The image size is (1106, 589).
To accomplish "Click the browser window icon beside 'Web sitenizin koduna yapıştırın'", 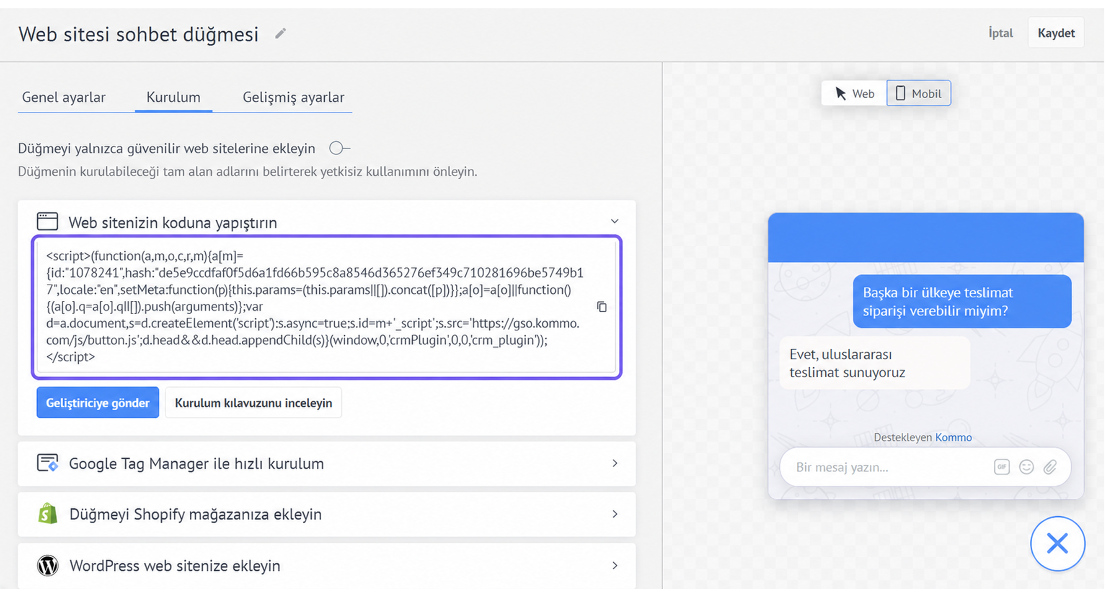I will (47, 222).
